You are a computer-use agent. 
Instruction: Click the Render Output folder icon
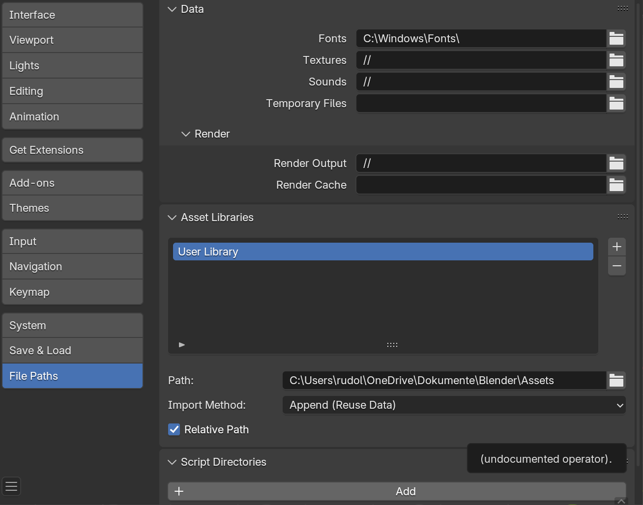(616, 163)
